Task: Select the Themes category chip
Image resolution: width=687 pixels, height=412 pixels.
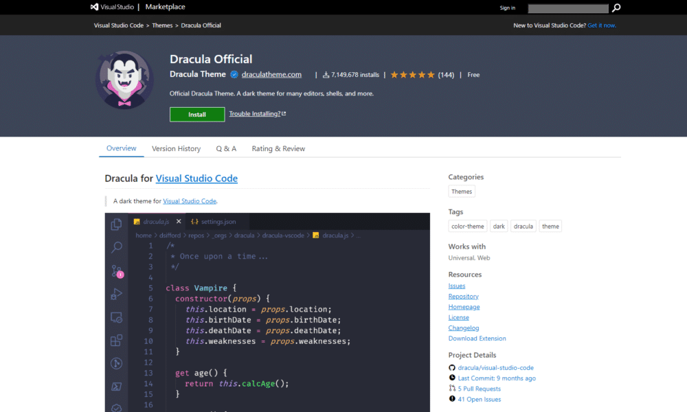Action: (462, 192)
